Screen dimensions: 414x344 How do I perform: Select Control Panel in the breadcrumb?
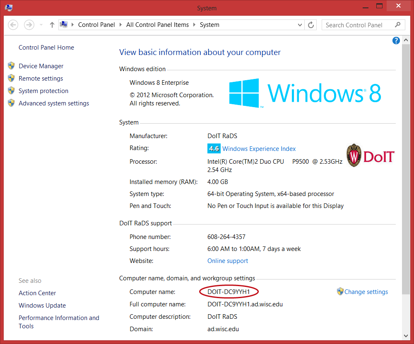[x=96, y=25]
